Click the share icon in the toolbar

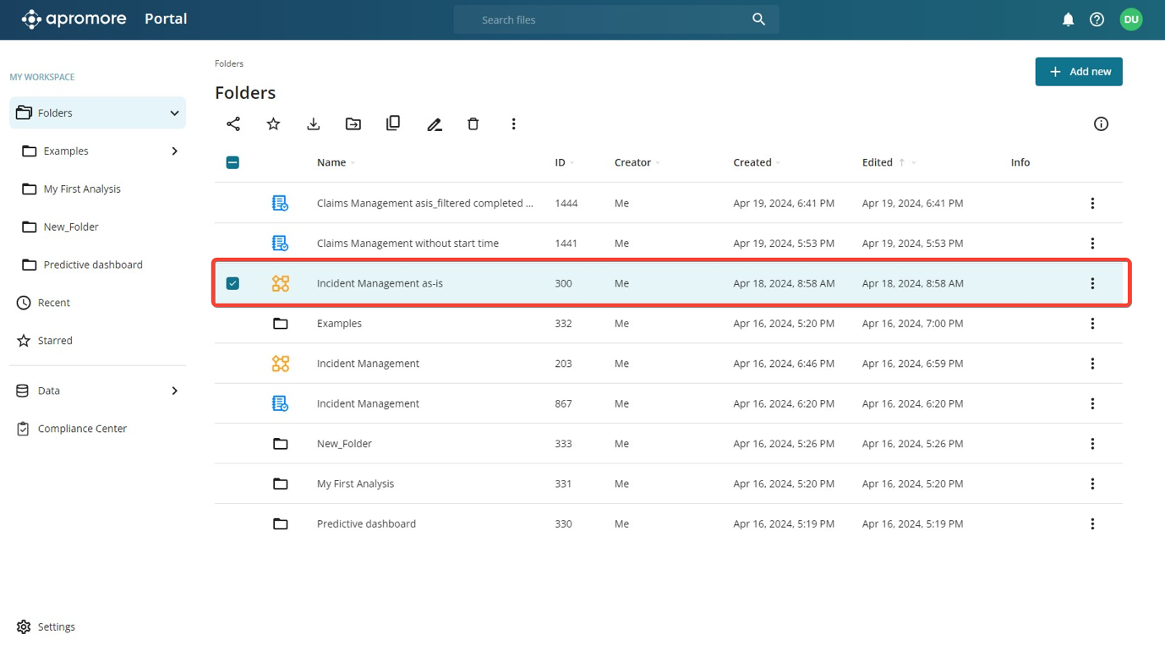233,124
